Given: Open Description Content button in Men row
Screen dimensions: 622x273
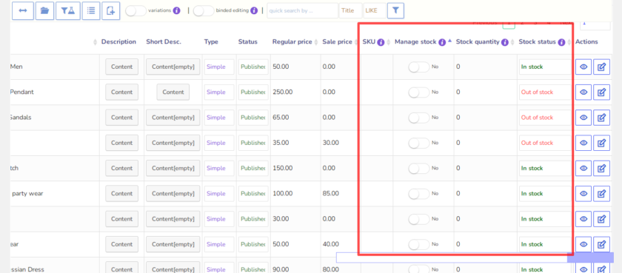Looking at the screenshot, I should coord(121,67).
